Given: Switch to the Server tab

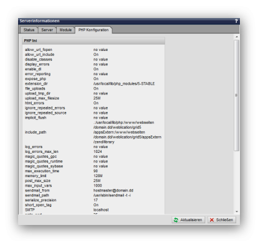Looking at the screenshot, I should coord(47,30).
